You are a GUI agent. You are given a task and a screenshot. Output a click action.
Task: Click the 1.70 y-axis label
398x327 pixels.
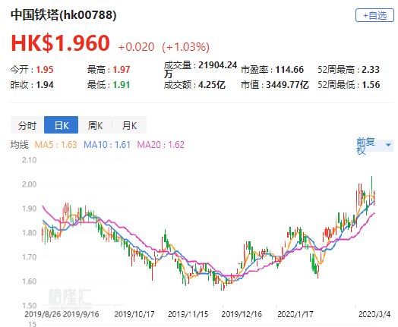(x=29, y=257)
